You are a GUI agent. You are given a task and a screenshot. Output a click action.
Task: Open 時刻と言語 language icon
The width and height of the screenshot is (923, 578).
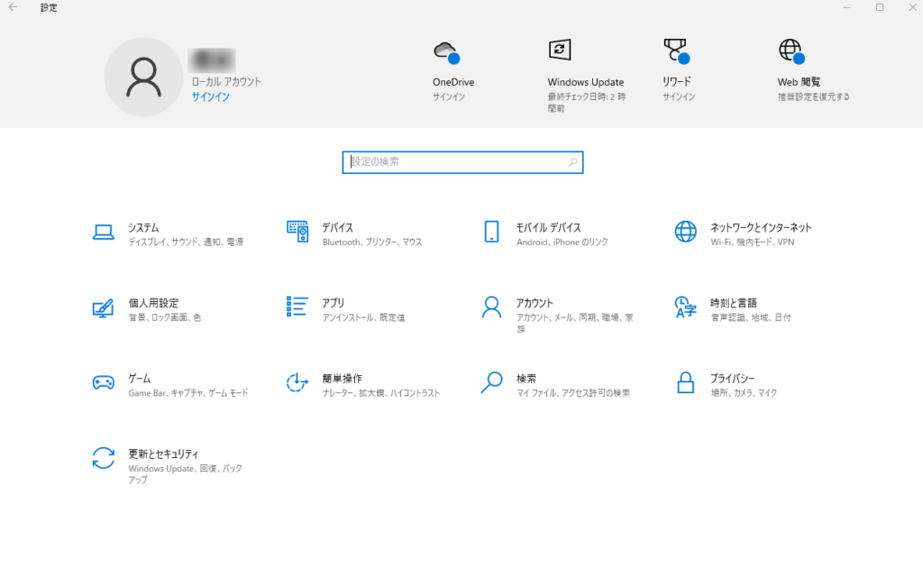coord(686,307)
